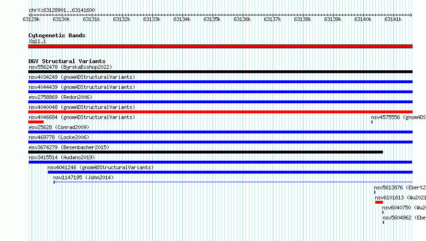
Task: Click the esv2758869 (Redon2006) label
Action: tap(60, 97)
